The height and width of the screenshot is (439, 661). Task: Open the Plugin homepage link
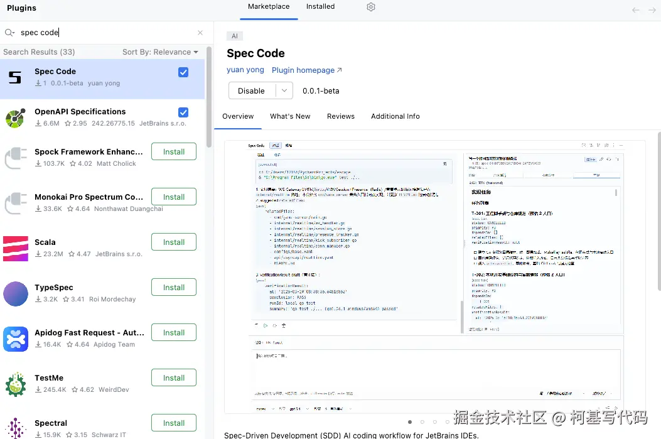(307, 70)
